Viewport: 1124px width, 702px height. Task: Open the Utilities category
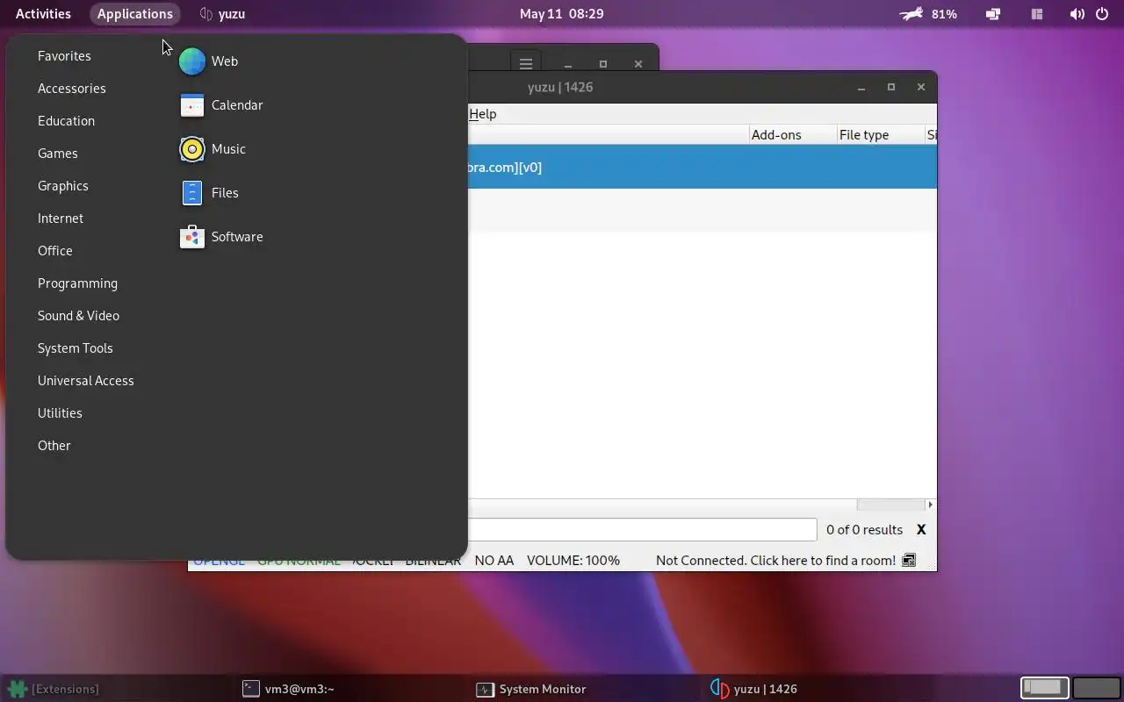pyautogui.click(x=60, y=413)
